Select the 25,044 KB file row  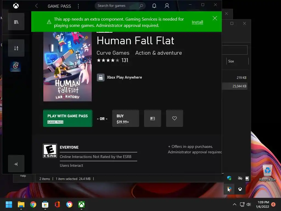pyautogui.click(x=235, y=86)
